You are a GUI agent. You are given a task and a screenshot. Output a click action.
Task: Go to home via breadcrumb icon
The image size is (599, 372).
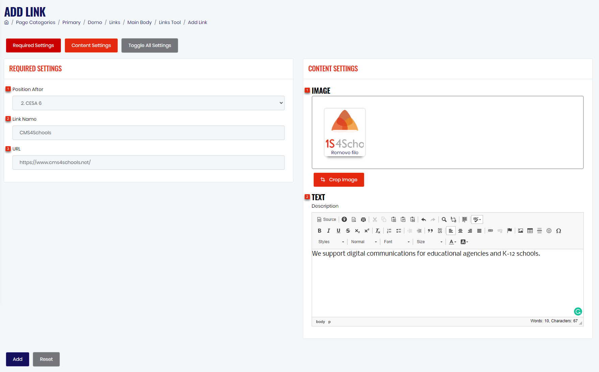click(6, 22)
